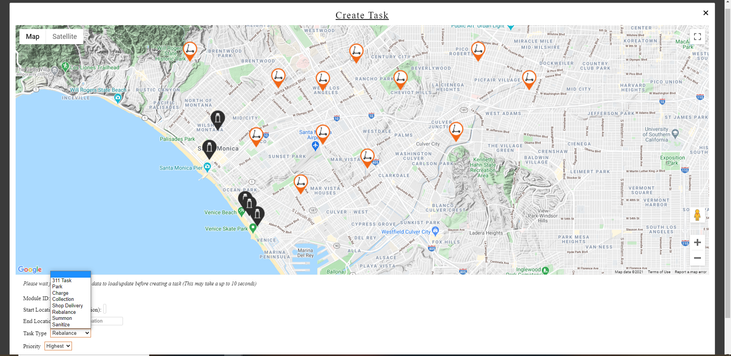Choose Rebalance in the option list
This screenshot has width=731, height=356.
tap(70, 312)
